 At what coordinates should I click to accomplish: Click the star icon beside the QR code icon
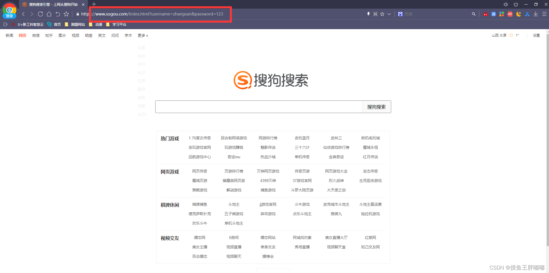point(382,14)
